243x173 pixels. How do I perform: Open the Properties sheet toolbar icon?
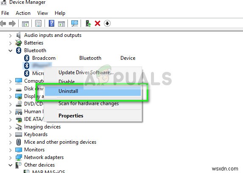38,24
